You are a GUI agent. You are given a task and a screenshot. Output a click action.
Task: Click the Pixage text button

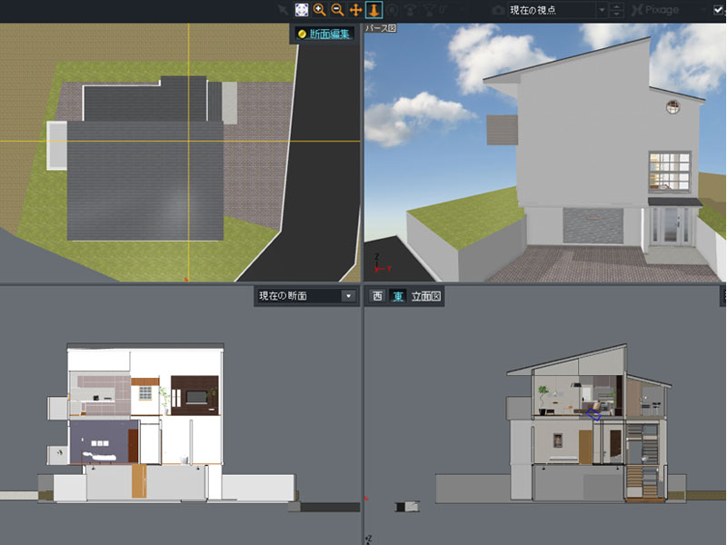662,10
